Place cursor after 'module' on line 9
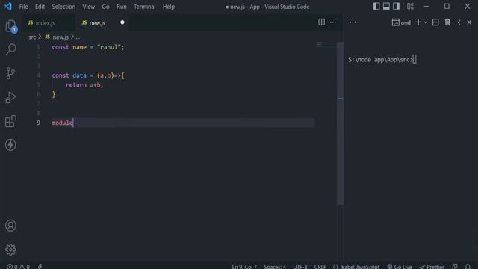 73,123
